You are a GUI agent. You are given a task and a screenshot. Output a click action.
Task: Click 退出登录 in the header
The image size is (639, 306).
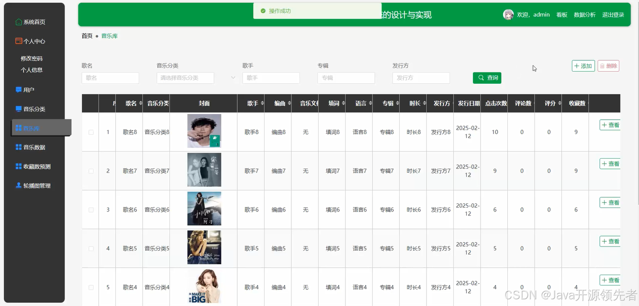(x=613, y=15)
